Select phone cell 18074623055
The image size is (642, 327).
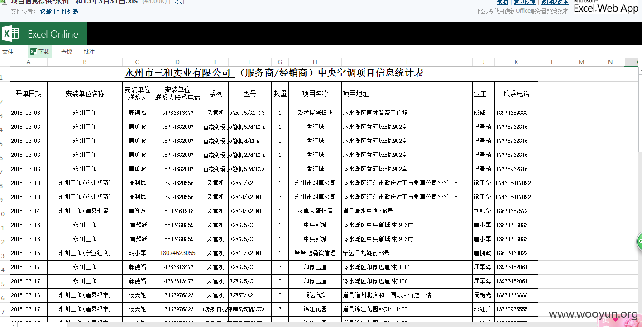(177, 253)
